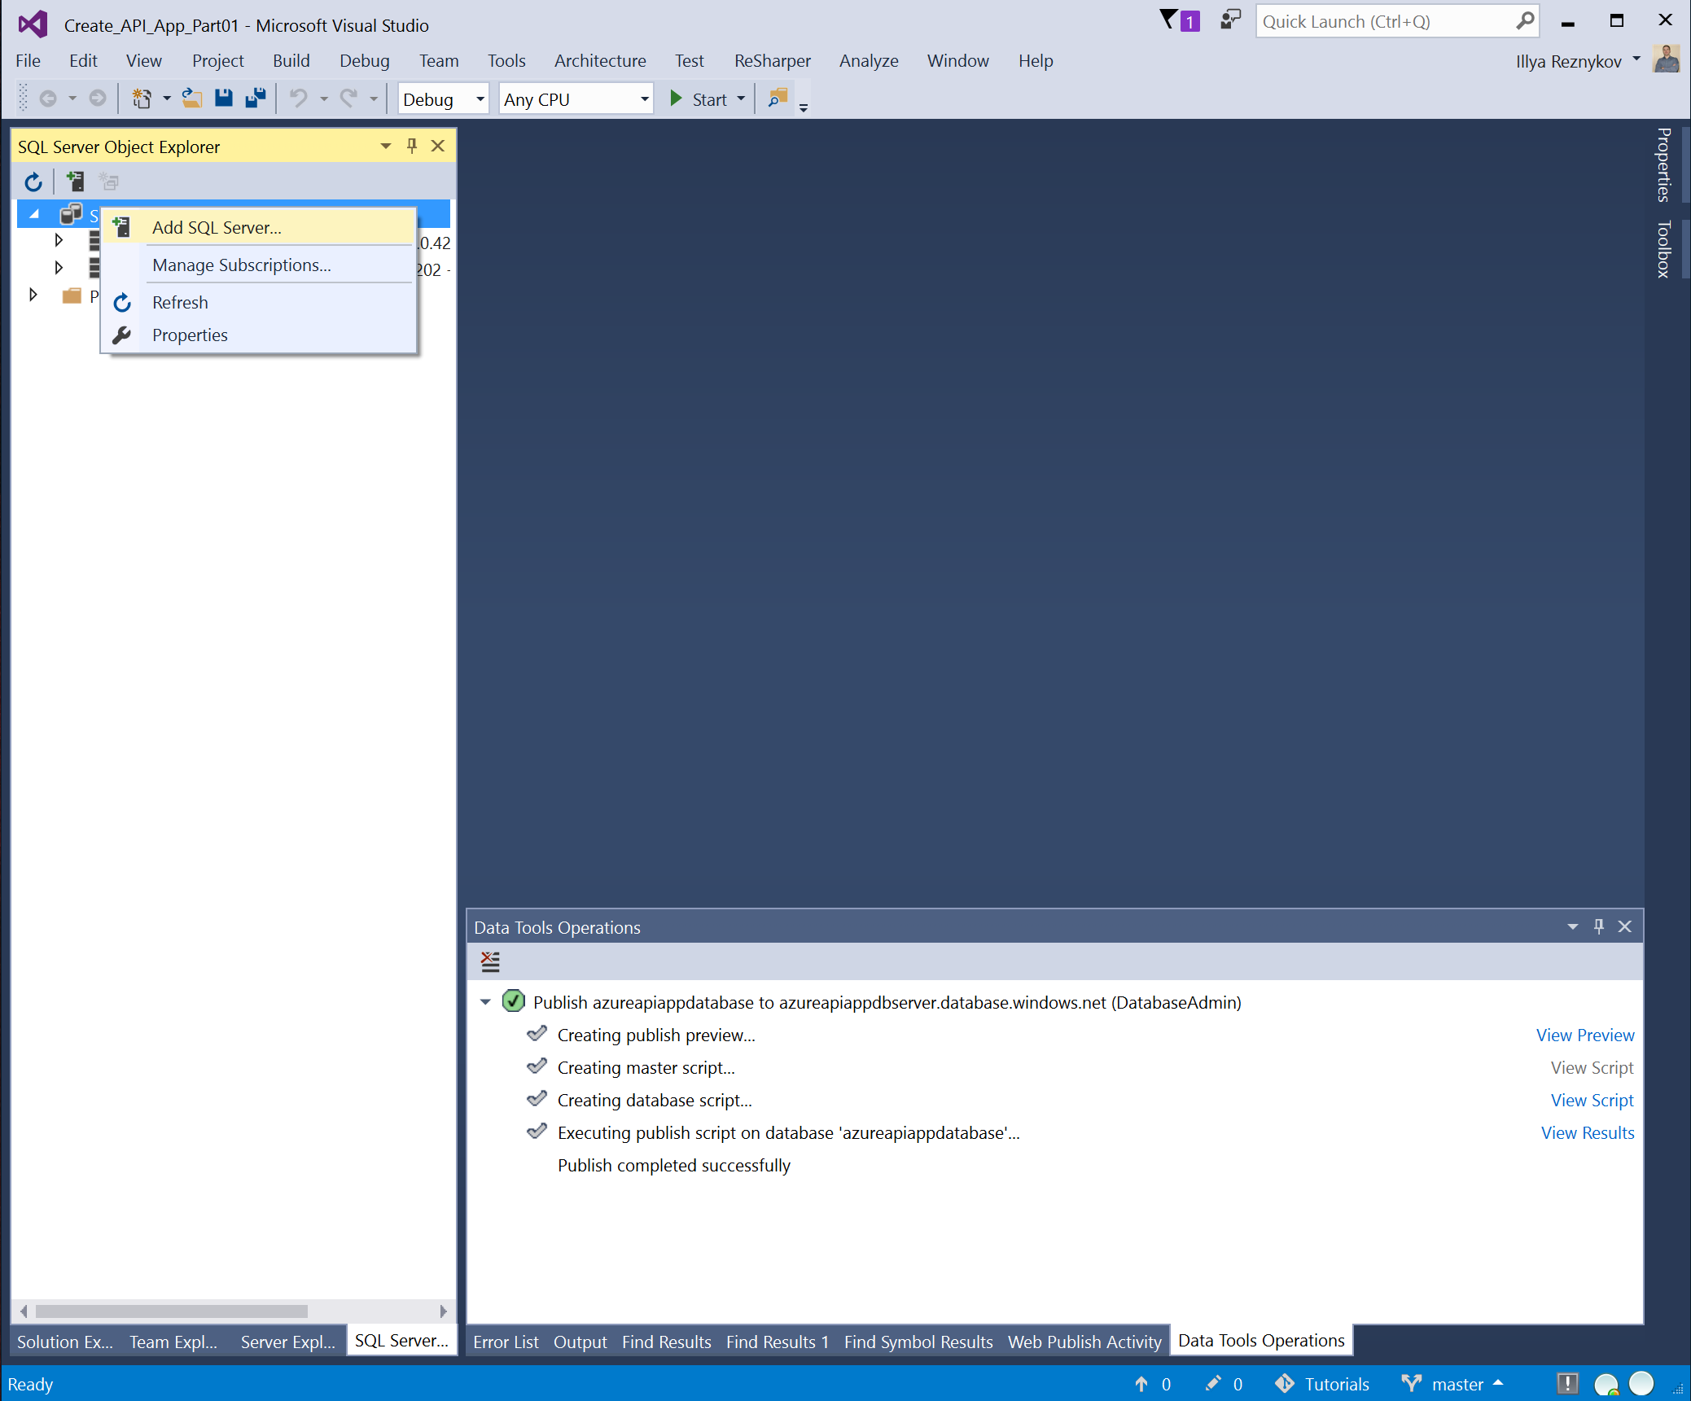Expand the Projects folder tree node

(x=33, y=295)
